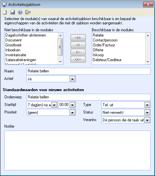Save the template with the diskette icon
This screenshot has width=155, height=176.
pos(13,12)
